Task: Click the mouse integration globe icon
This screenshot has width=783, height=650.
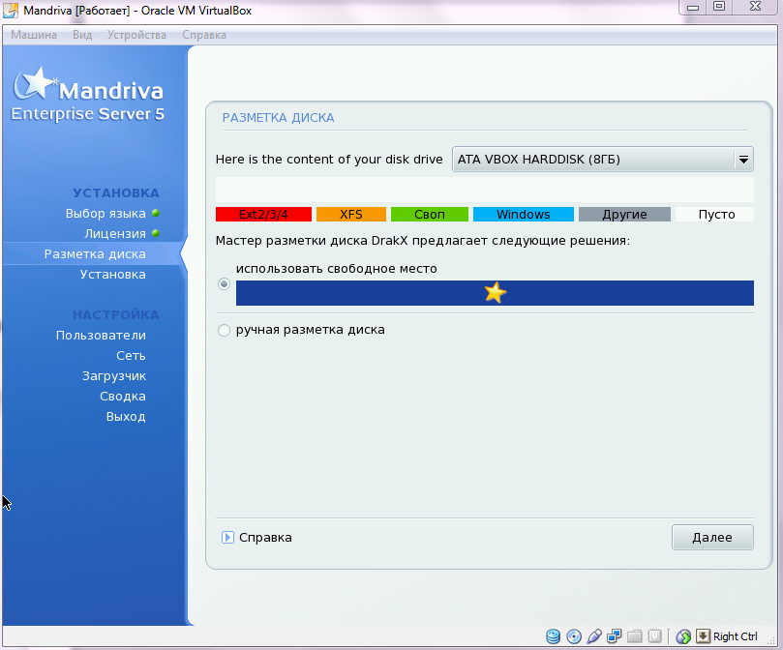Action: coord(683,636)
